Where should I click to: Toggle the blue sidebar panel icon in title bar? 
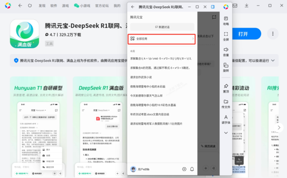[x=213, y=7]
